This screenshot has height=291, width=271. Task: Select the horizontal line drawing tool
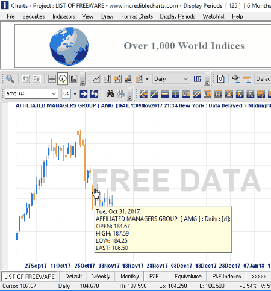pos(165,94)
